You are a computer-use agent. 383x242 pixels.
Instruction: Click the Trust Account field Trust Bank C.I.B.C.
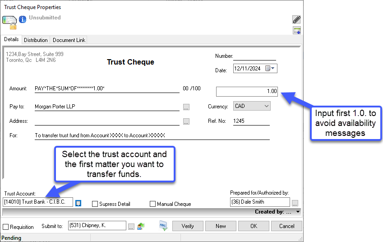(38, 202)
